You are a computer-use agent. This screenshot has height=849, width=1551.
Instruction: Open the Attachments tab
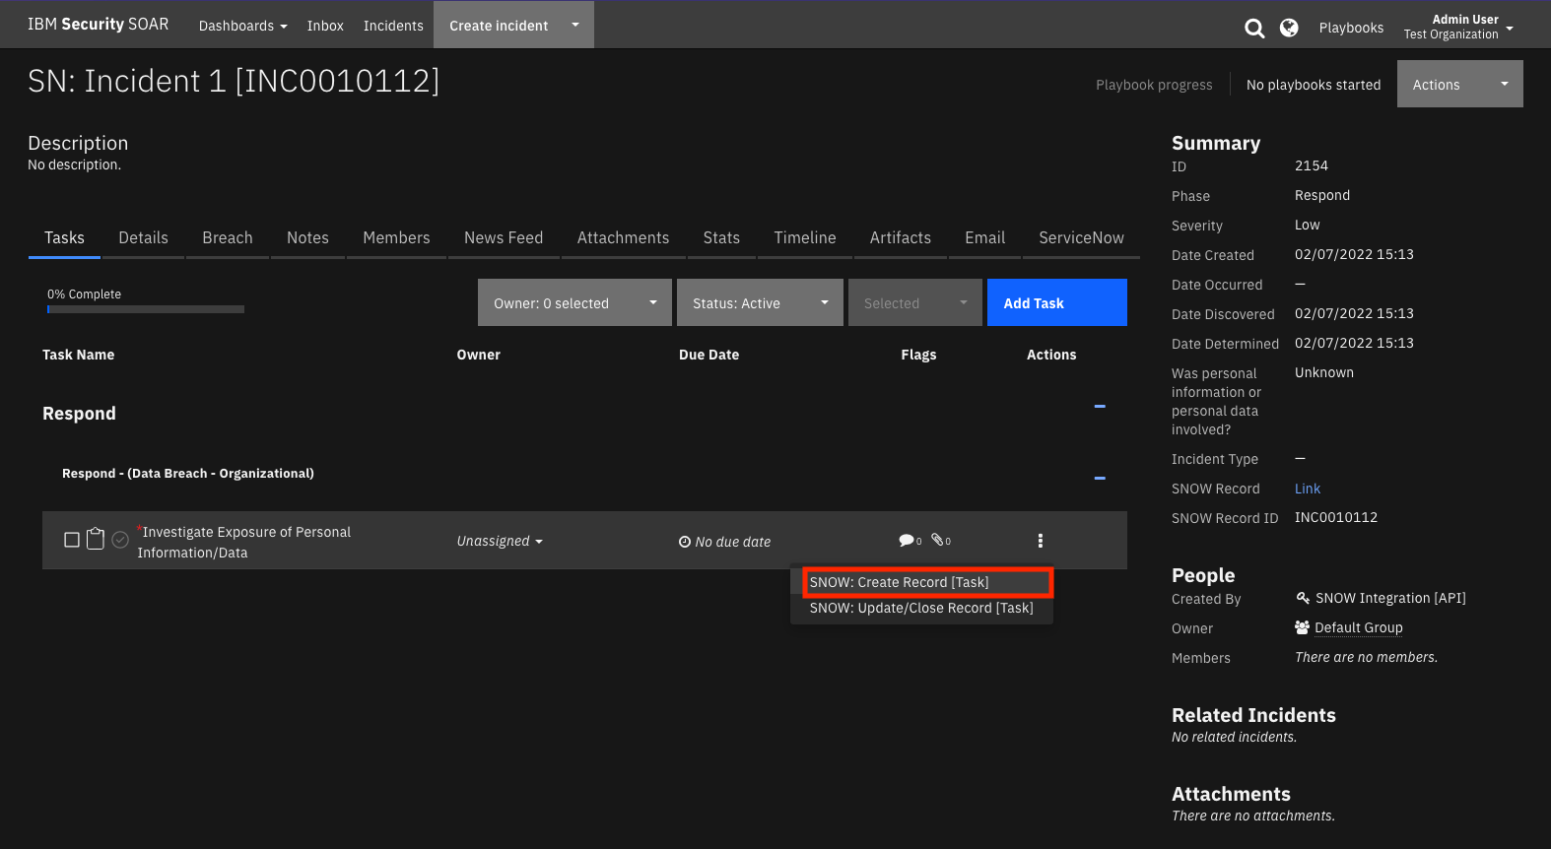pos(623,238)
